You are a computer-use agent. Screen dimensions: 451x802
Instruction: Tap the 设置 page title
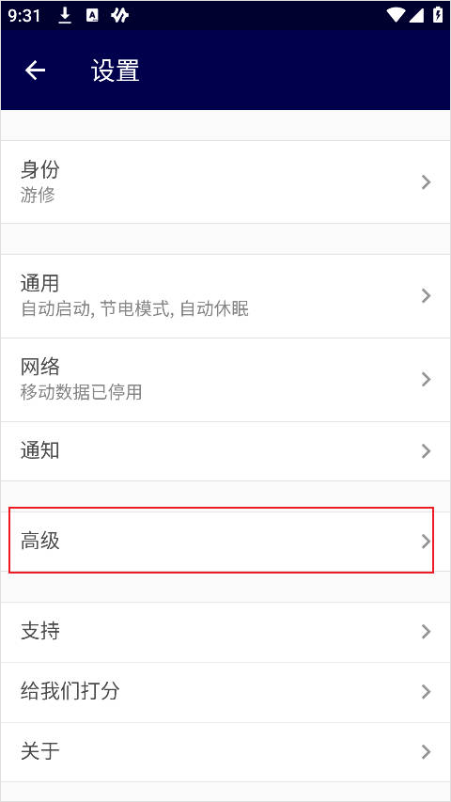116,71
